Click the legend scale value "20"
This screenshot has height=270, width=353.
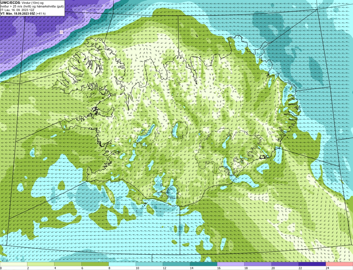pyautogui.click(x=273, y=268)
